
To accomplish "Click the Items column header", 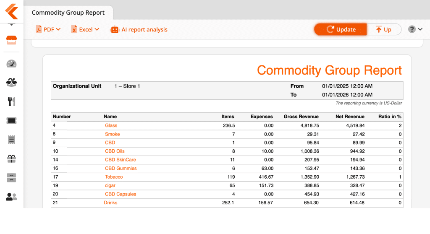I will tap(228, 117).
